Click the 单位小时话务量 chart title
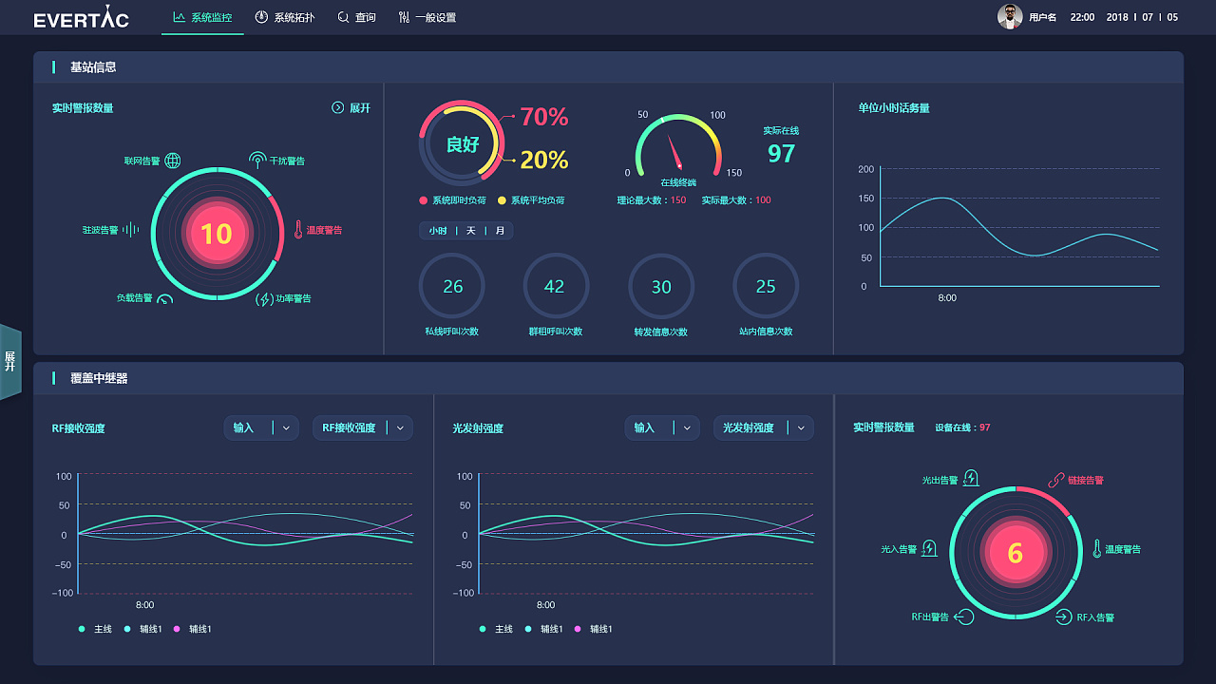Screen dimensions: 1216x684 (x=894, y=108)
